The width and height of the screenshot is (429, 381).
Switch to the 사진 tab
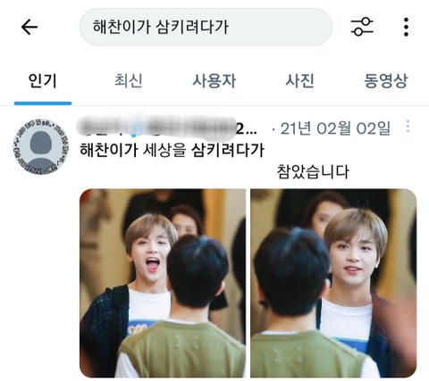point(299,81)
